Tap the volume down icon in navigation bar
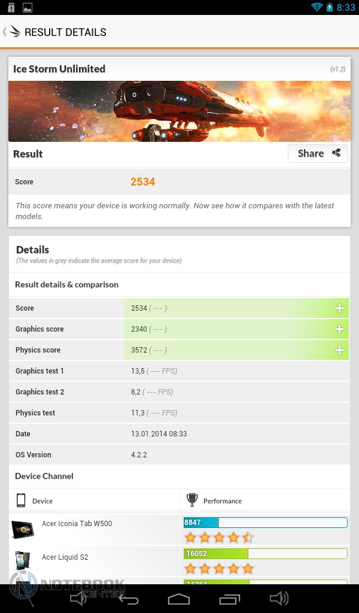Viewport: 359px width, 613px height. [x=78, y=598]
